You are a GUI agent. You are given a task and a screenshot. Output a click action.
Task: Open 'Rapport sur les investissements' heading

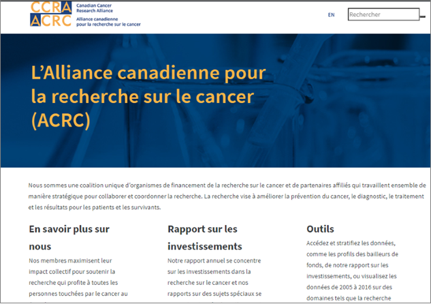(x=205, y=238)
